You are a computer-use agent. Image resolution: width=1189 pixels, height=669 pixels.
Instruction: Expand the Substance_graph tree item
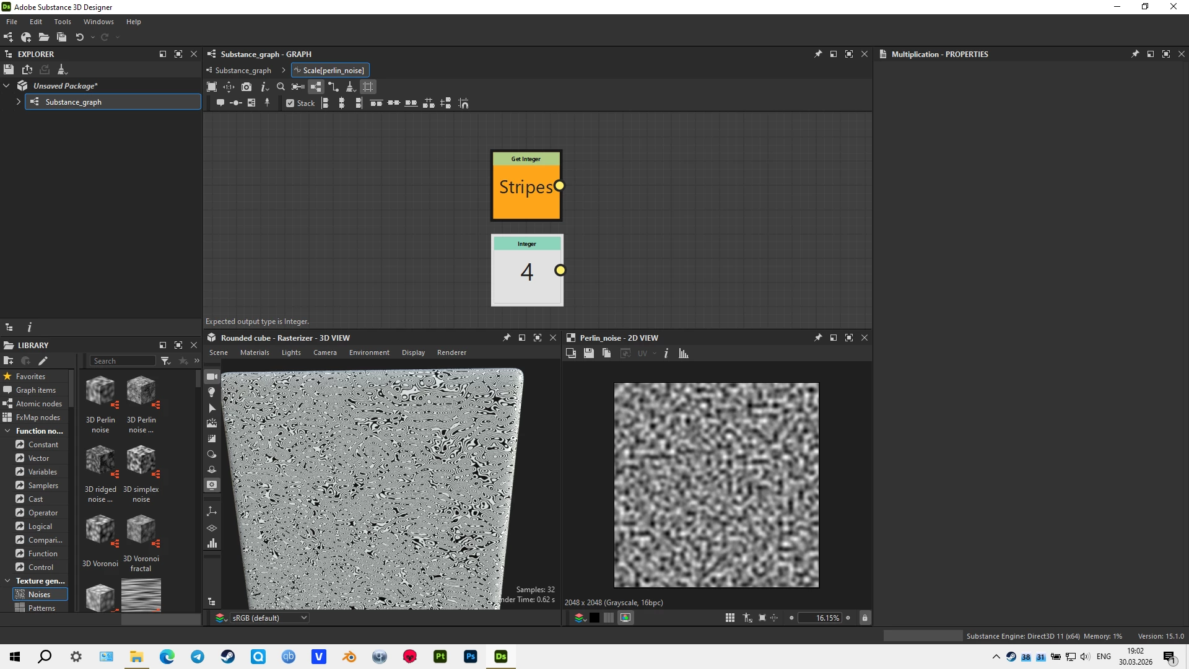click(18, 102)
